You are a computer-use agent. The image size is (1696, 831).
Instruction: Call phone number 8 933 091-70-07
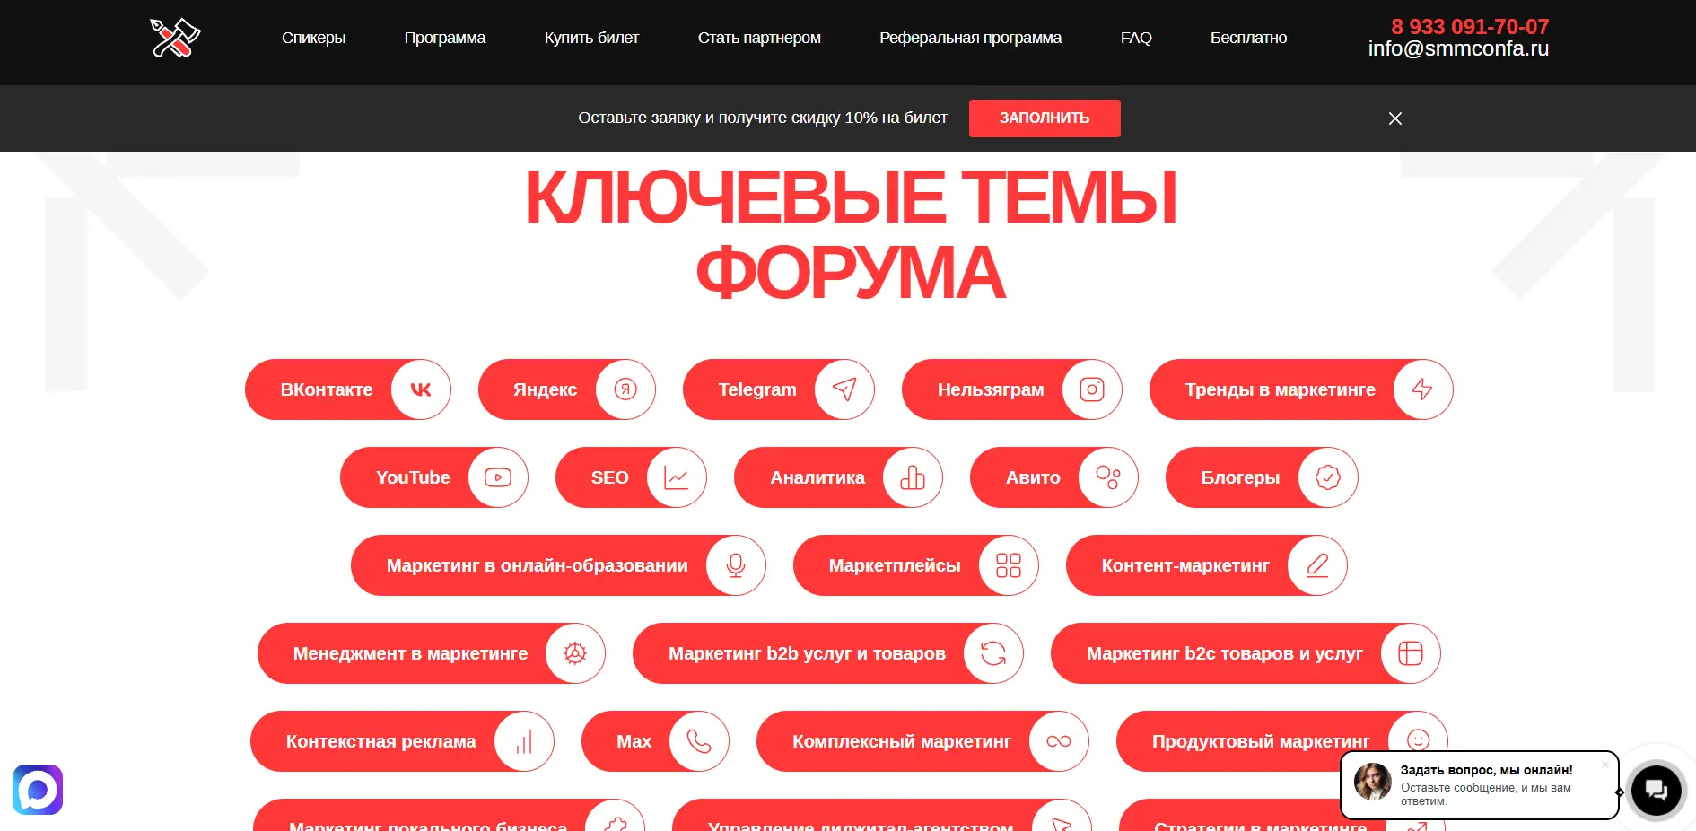pyautogui.click(x=1470, y=27)
